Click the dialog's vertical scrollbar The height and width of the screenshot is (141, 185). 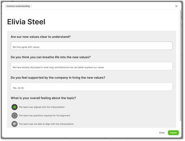pos(180,65)
